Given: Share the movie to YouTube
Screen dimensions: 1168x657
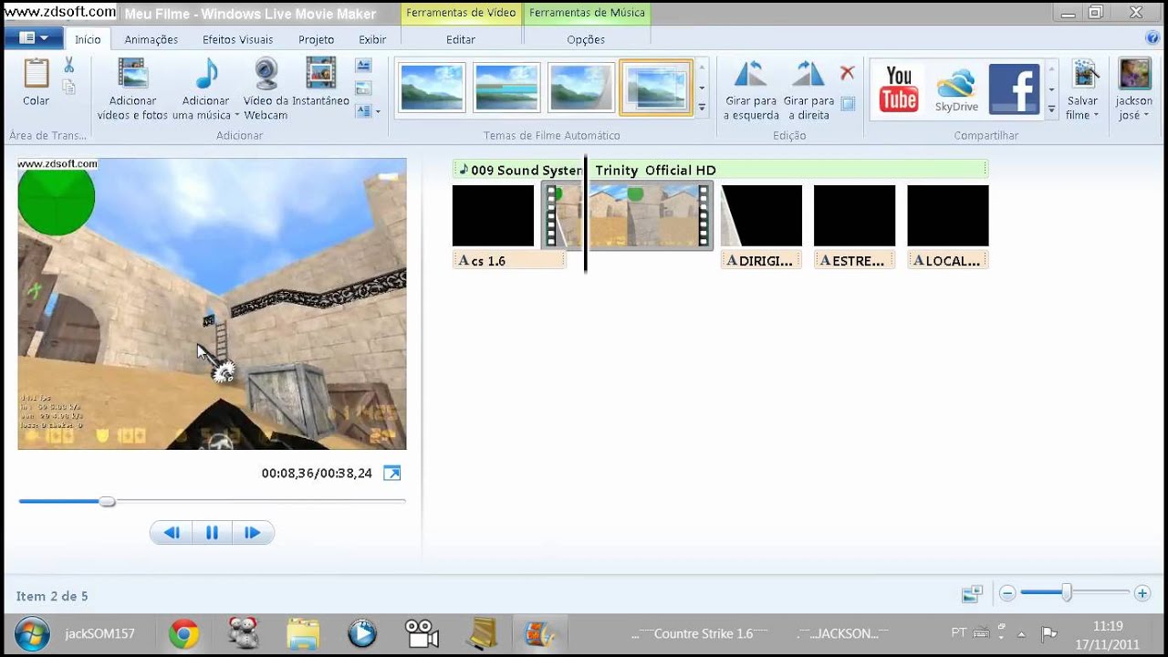Looking at the screenshot, I should [899, 89].
